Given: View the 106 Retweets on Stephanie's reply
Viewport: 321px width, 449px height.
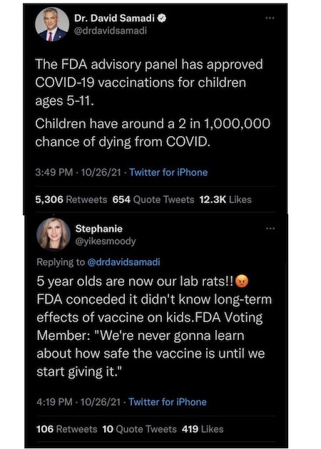Looking at the screenshot, I should click(x=67, y=429).
